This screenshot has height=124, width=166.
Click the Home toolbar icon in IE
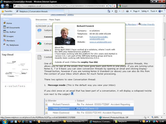pos(109,11)
